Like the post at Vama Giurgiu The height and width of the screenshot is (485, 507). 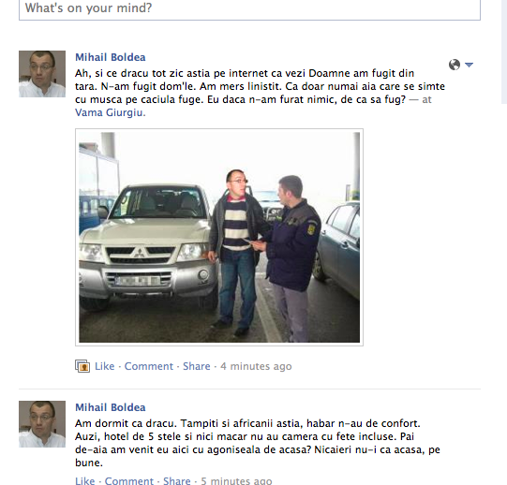[104, 366]
